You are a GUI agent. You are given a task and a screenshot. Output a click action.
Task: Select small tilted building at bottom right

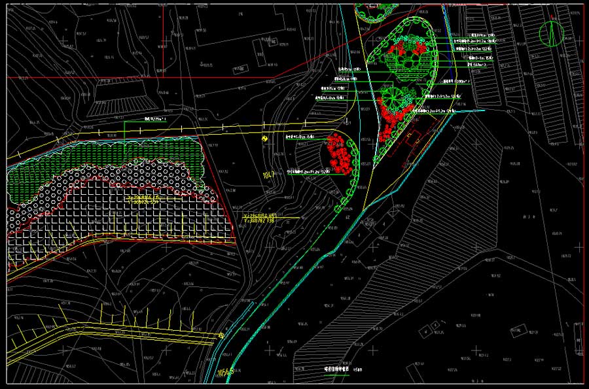pyautogui.click(x=519, y=332)
